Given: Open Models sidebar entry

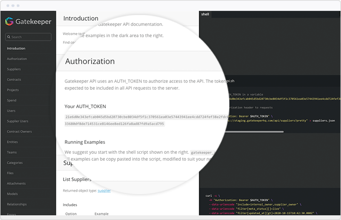Looking at the screenshot, I should [x=12, y=194].
